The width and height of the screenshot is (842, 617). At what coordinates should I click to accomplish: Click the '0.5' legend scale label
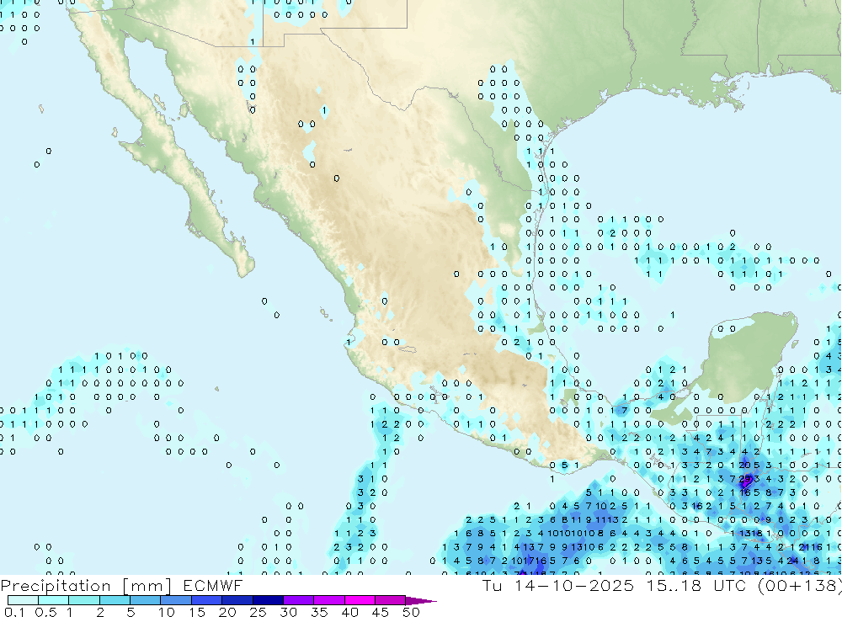(x=45, y=612)
